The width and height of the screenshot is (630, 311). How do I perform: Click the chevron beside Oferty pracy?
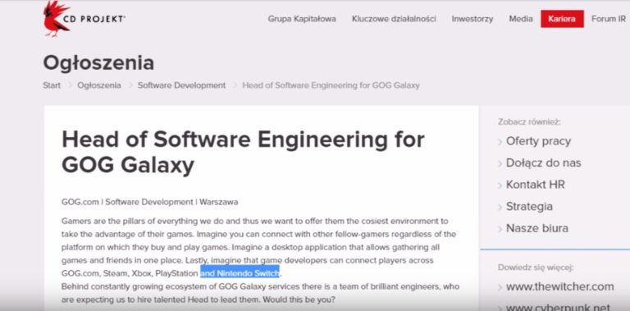pyautogui.click(x=500, y=142)
